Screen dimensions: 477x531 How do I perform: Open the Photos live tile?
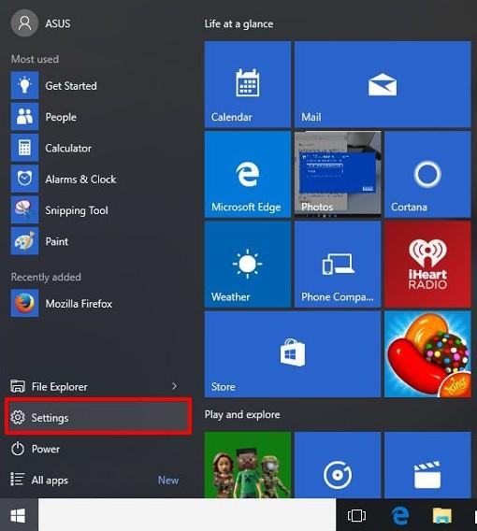(x=338, y=175)
